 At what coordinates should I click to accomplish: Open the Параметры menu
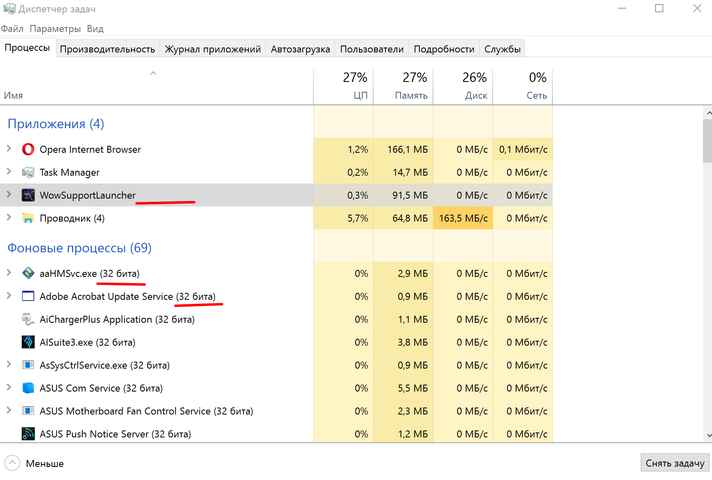point(55,29)
